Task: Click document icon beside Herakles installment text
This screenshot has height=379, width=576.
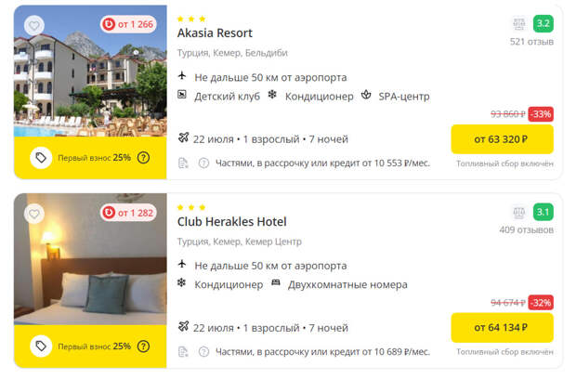Action: coord(183,352)
